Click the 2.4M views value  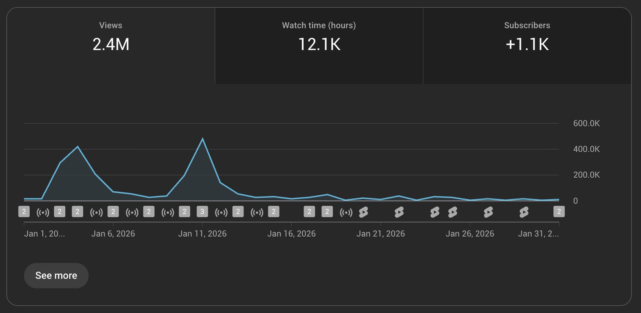111,44
